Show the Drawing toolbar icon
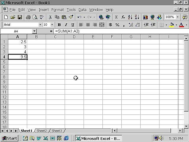The width and height of the screenshot is (189, 142). (x=159, y=17)
